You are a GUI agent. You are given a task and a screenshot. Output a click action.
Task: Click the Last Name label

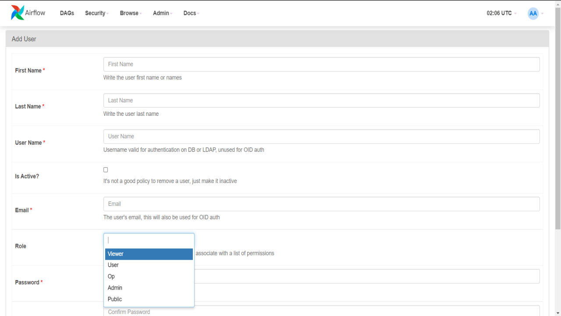point(29,107)
